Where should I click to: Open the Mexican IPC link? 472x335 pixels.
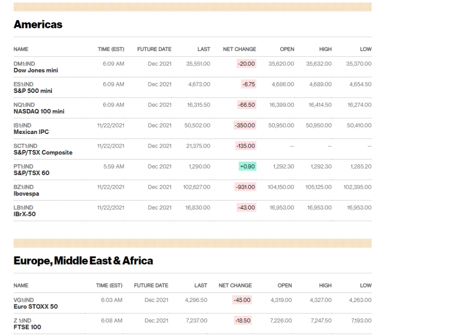coord(31,132)
